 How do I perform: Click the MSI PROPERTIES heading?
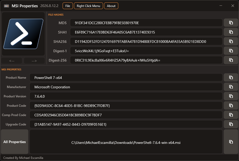pos(11,69)
